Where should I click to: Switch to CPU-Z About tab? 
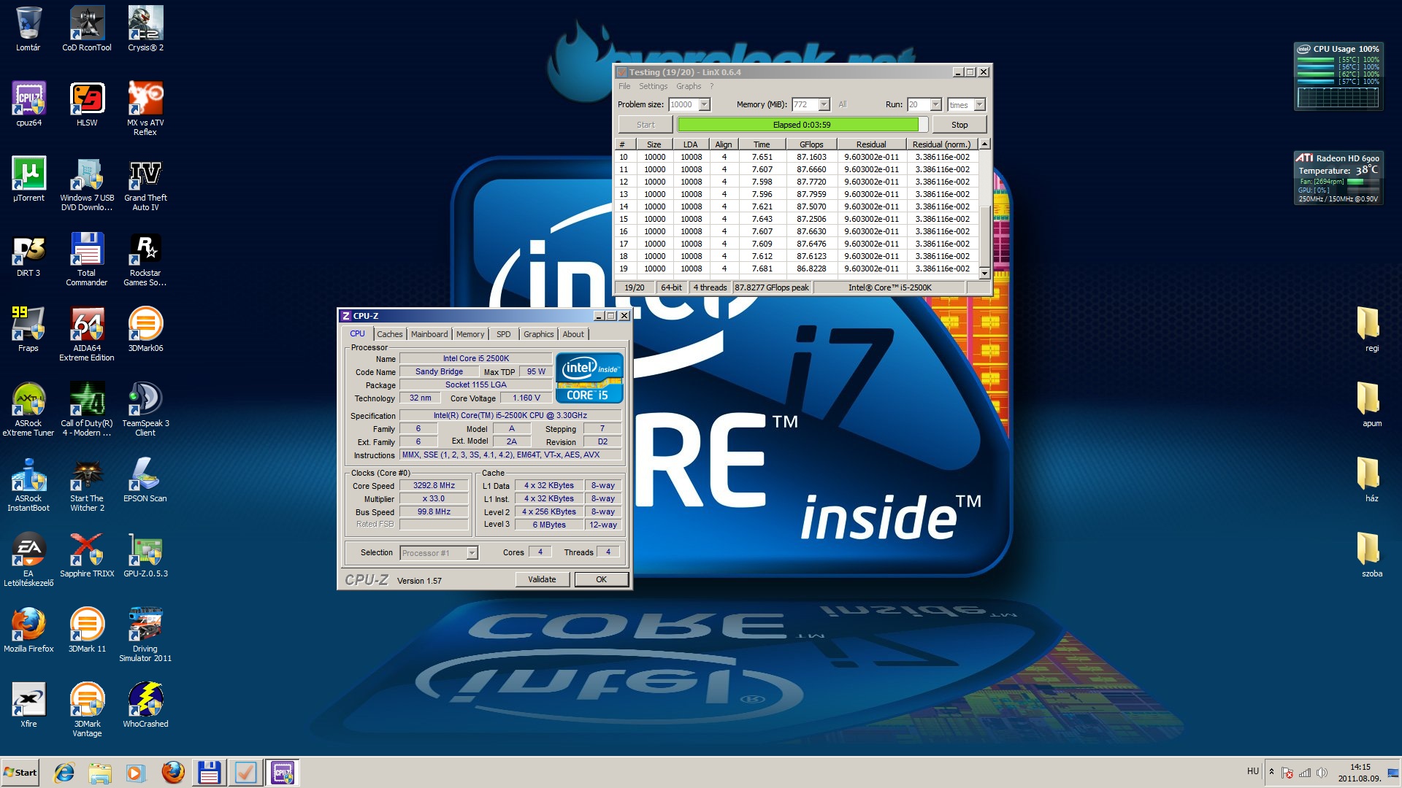[573, 334]
